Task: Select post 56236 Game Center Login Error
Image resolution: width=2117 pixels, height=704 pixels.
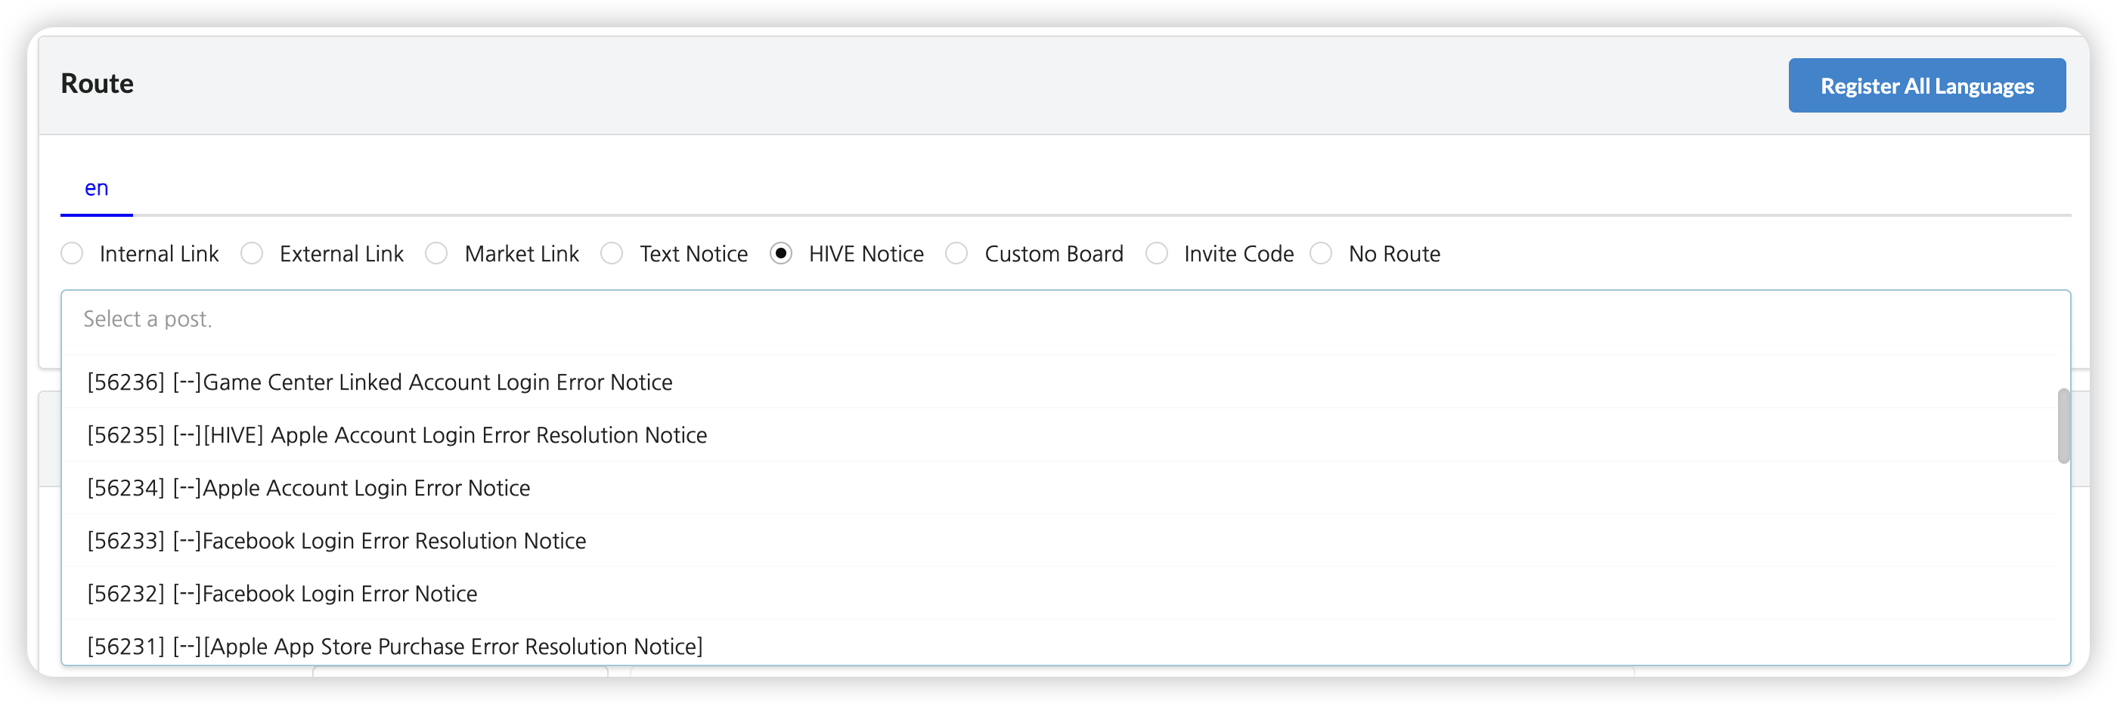Action: [x=380, y=382]
